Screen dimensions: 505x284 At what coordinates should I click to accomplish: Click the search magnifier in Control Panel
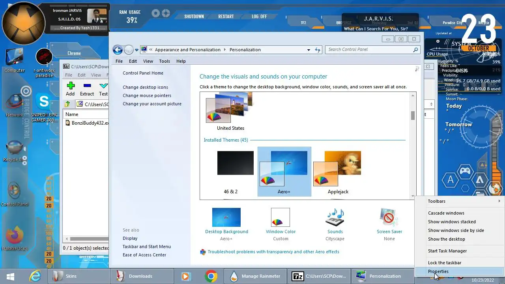tap(415, 50)
